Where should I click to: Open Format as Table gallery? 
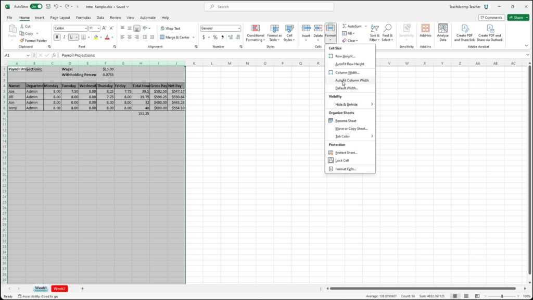click(x=274, y=33)
